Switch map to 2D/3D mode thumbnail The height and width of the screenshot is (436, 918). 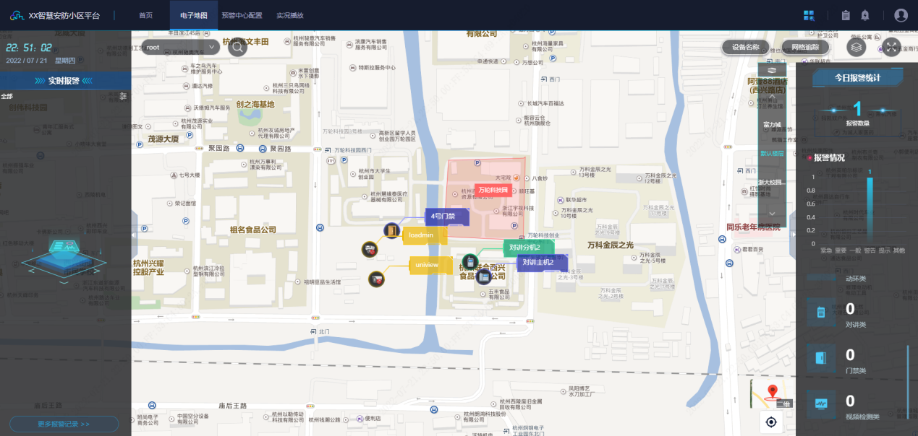(x=772, y=393)
